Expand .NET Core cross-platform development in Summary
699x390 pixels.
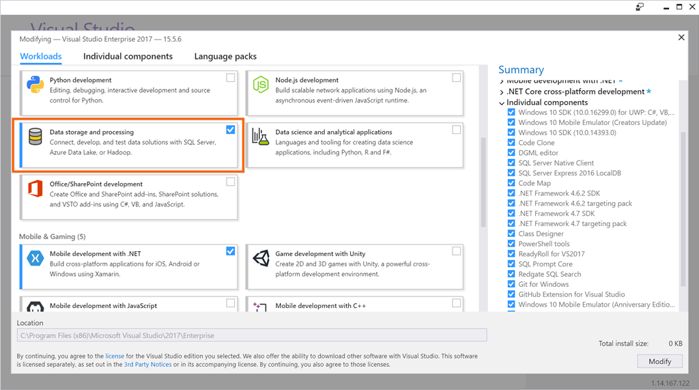click(x=502, y=92)
